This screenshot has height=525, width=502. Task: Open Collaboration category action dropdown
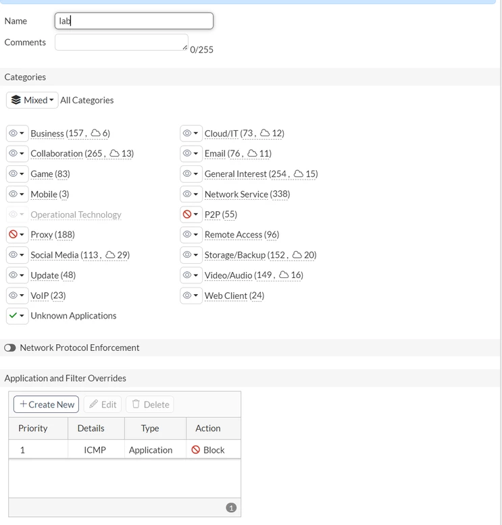click(x=17, y=153)
